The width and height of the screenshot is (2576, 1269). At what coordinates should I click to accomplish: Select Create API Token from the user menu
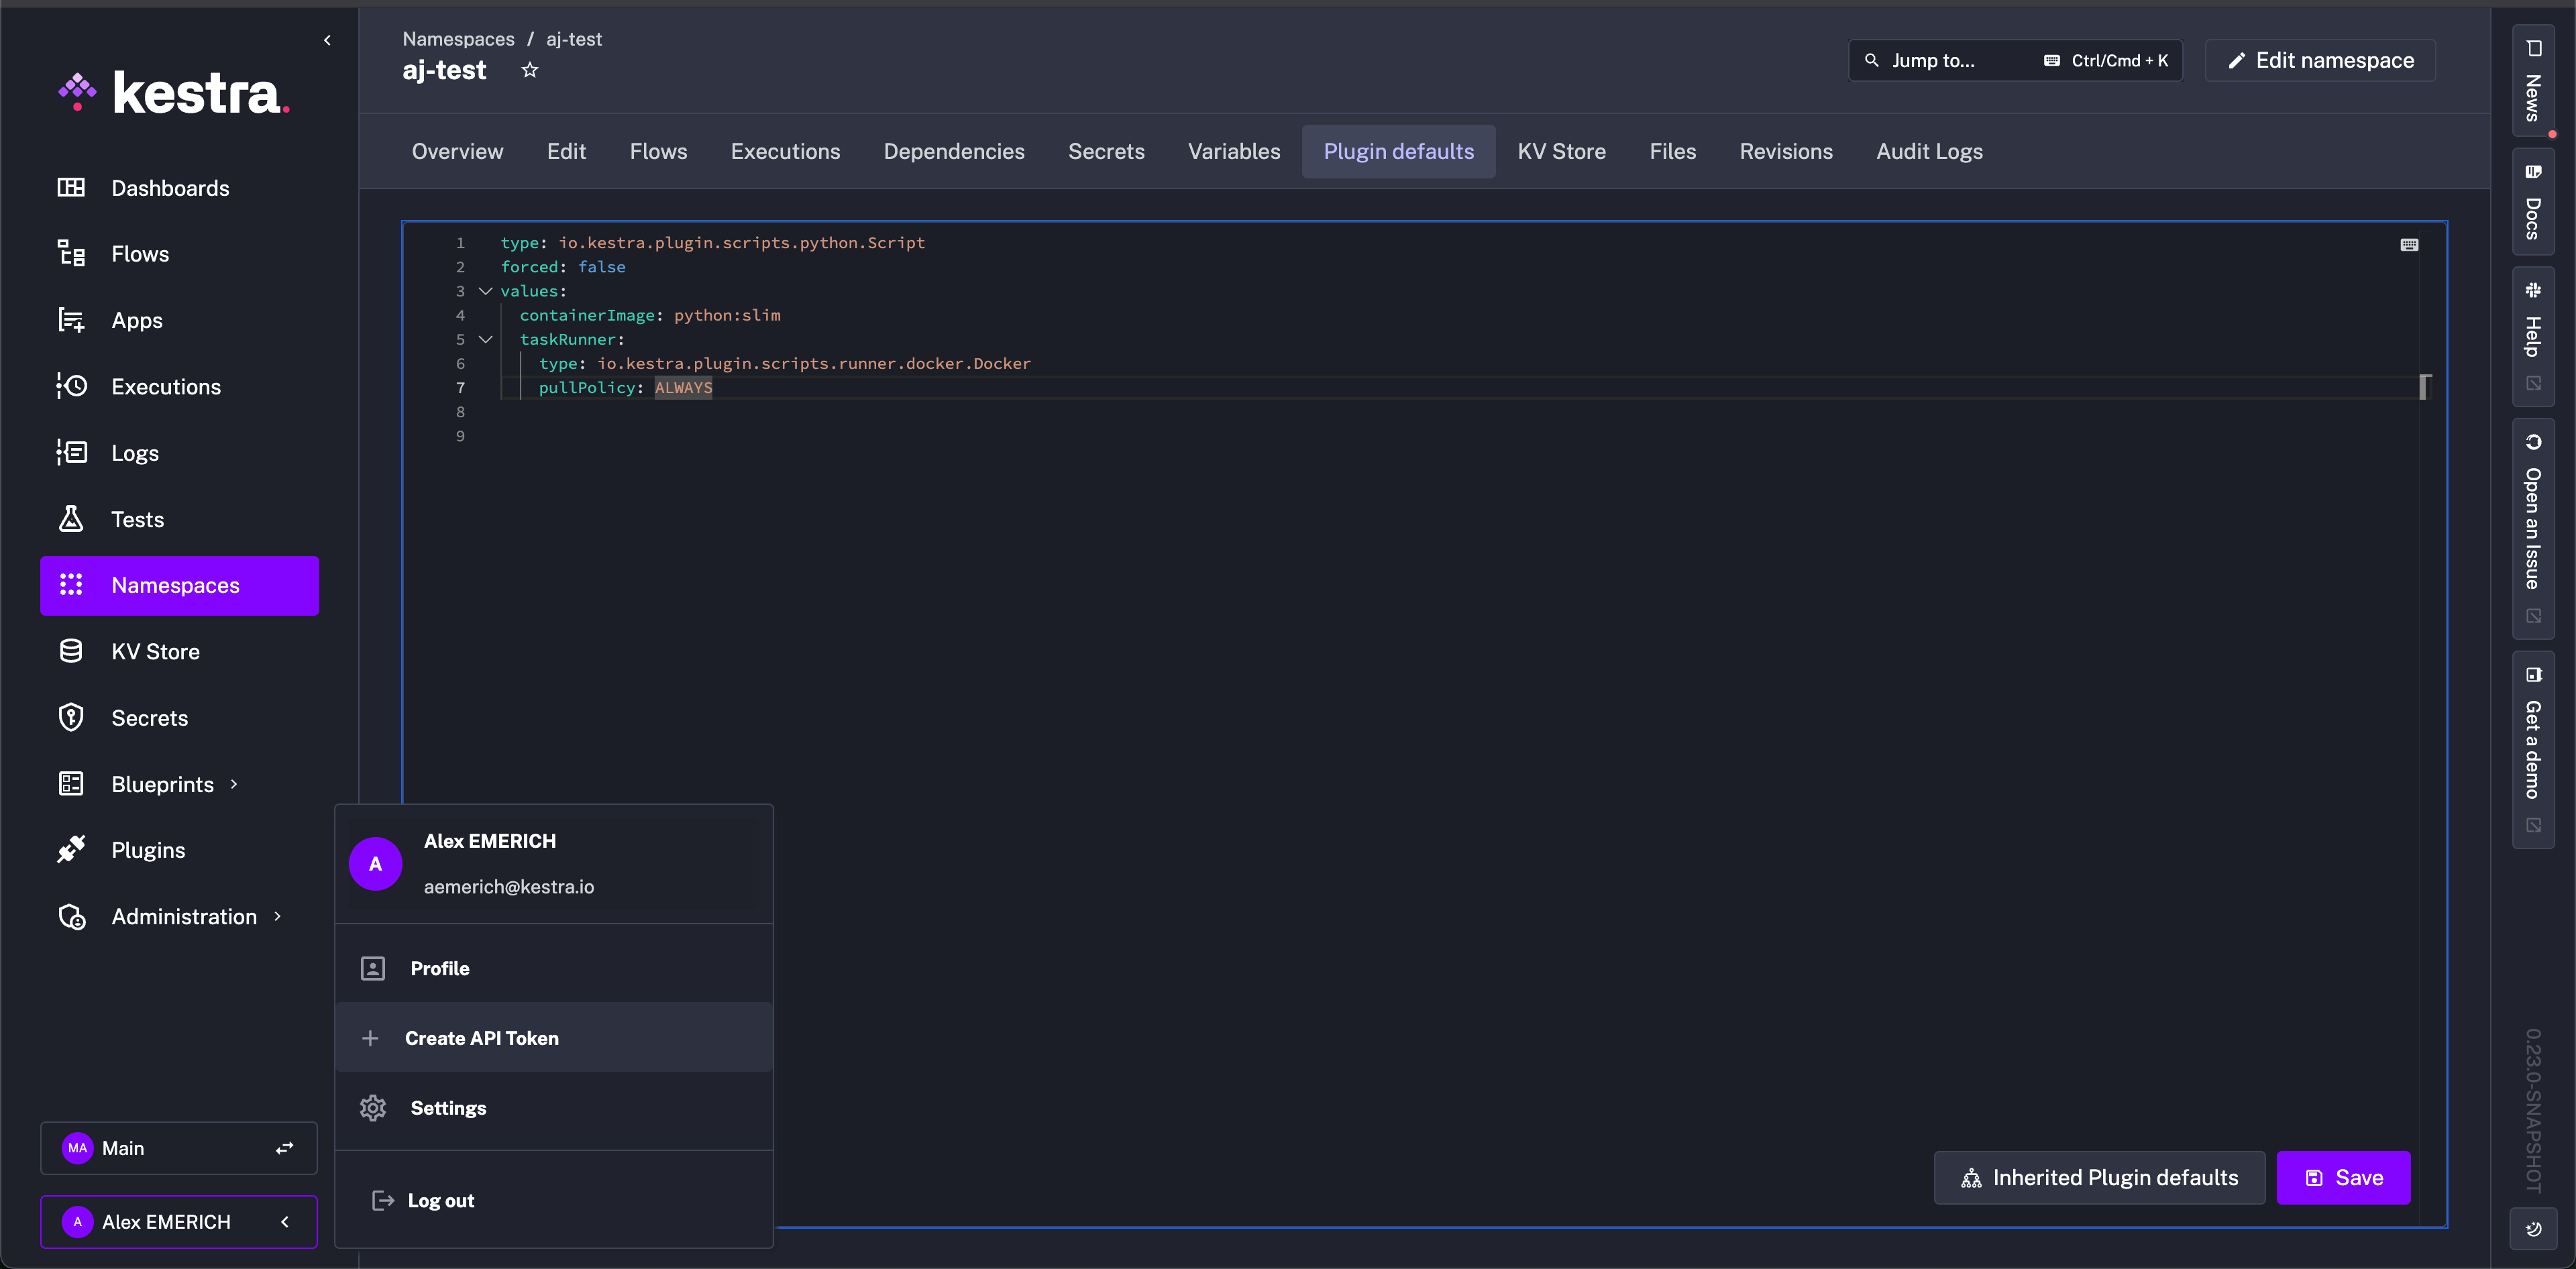tap(481, 1038)
